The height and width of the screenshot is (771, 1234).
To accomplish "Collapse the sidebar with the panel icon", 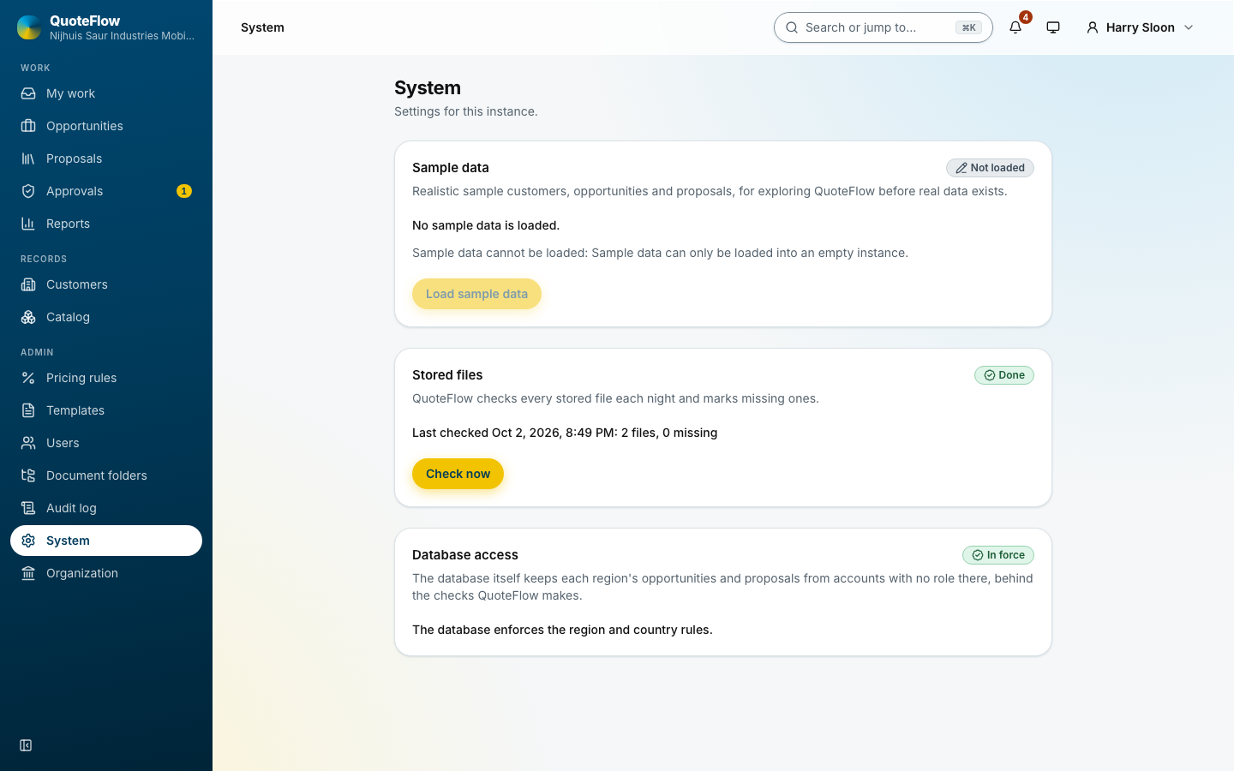I will (26, 745).
